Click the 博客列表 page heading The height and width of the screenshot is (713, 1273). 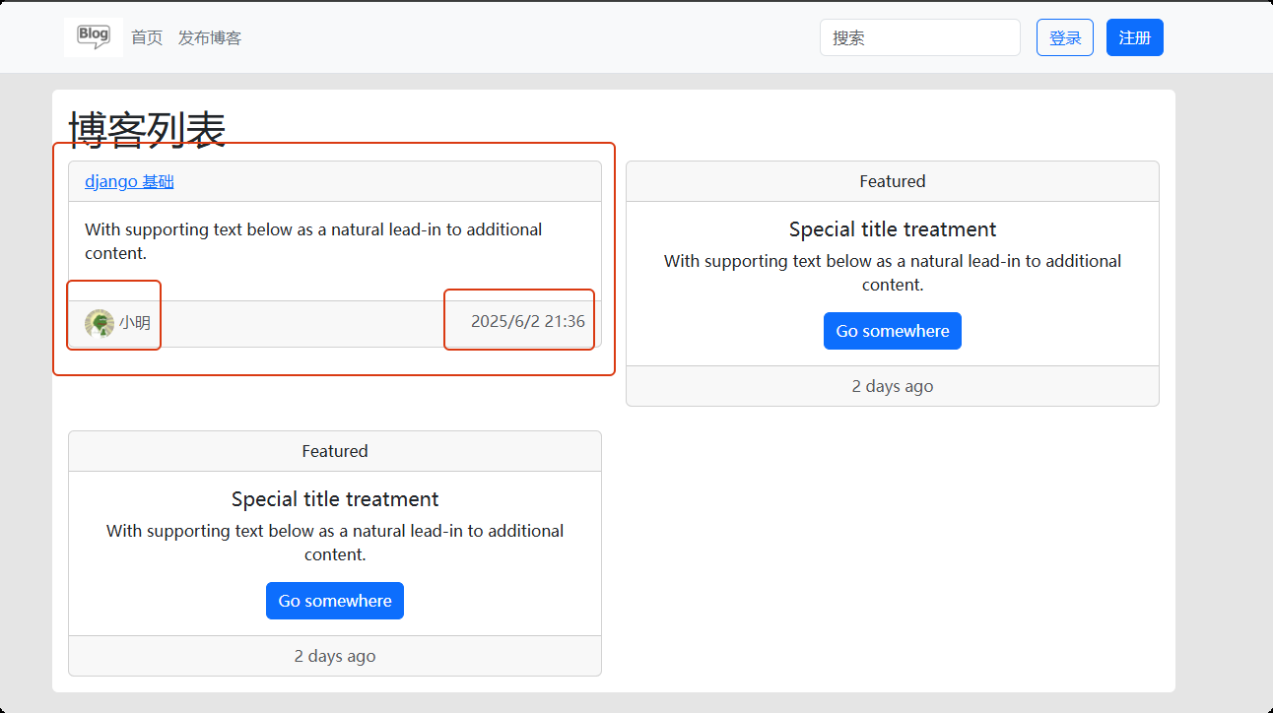[148, 130]
